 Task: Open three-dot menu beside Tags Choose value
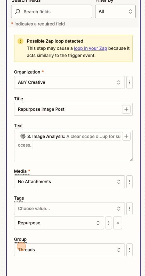coord(130,209)
